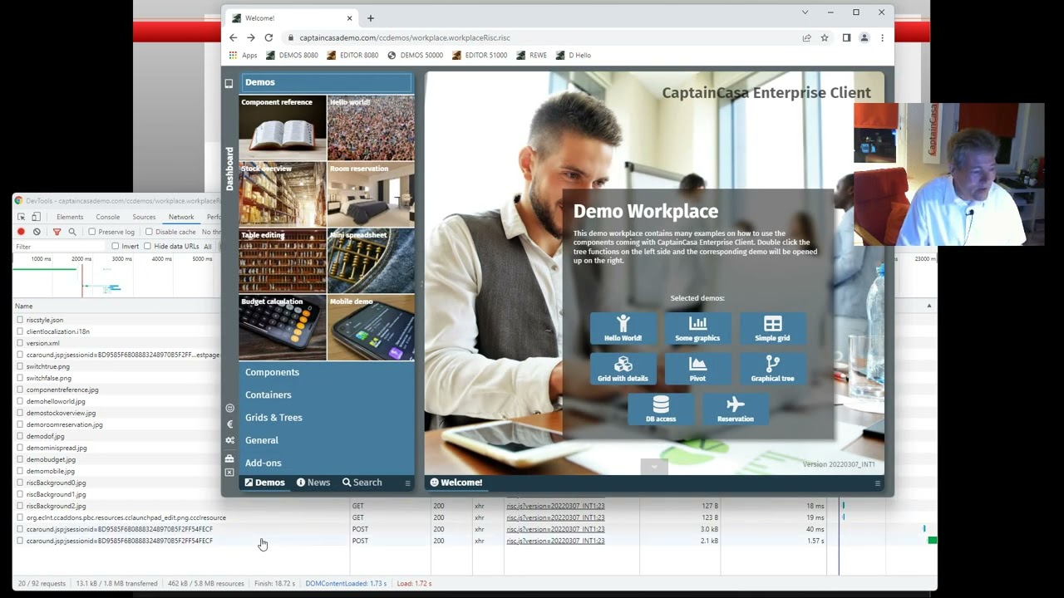The width and height of the screenshot is (1064, 598).
Task: Open the Budget calculation demo thumbnail
Action: [283, 327]
